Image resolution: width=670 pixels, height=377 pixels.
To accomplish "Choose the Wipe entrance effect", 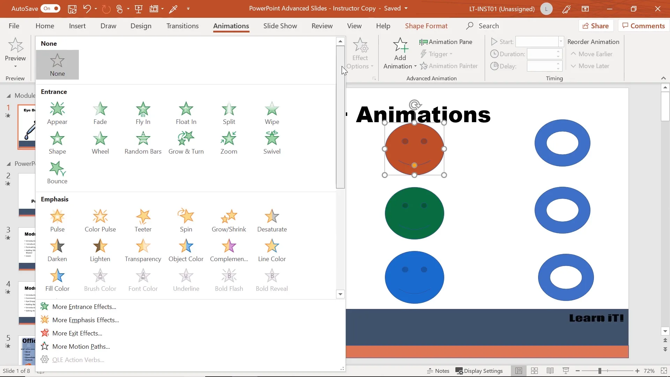I will (272, 113).
